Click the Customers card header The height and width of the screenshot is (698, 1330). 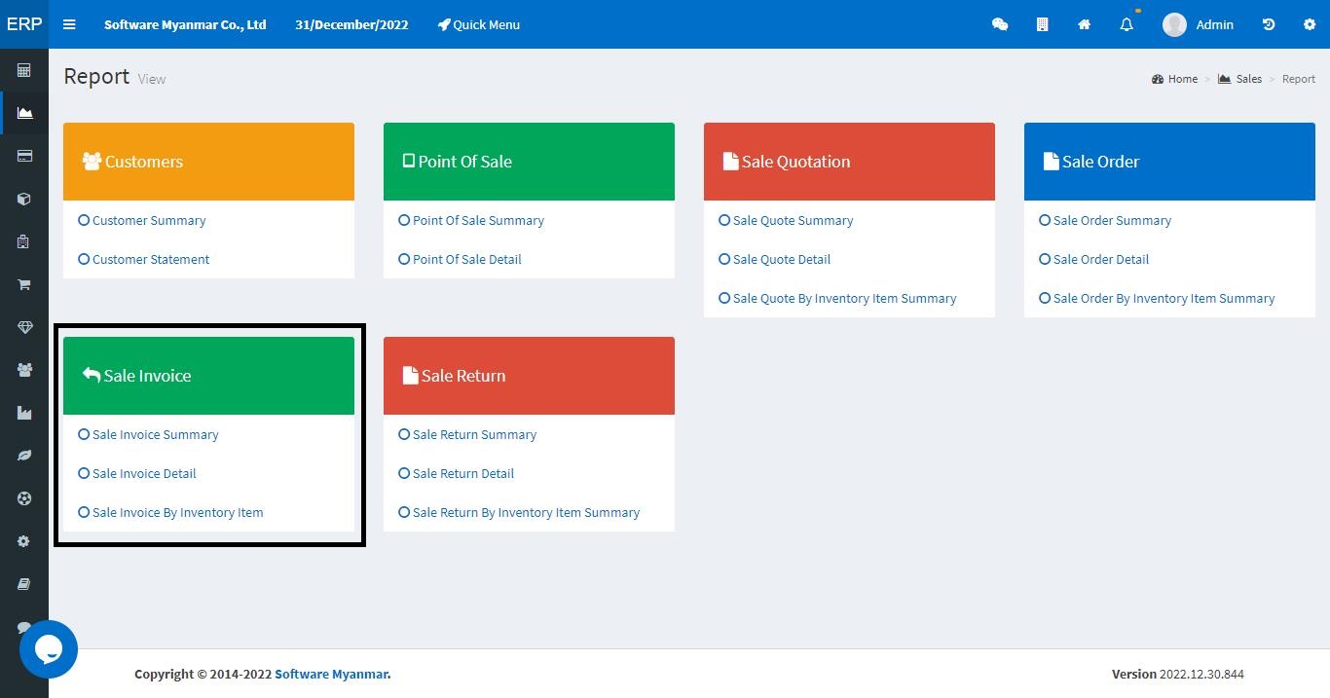point(208,162)
